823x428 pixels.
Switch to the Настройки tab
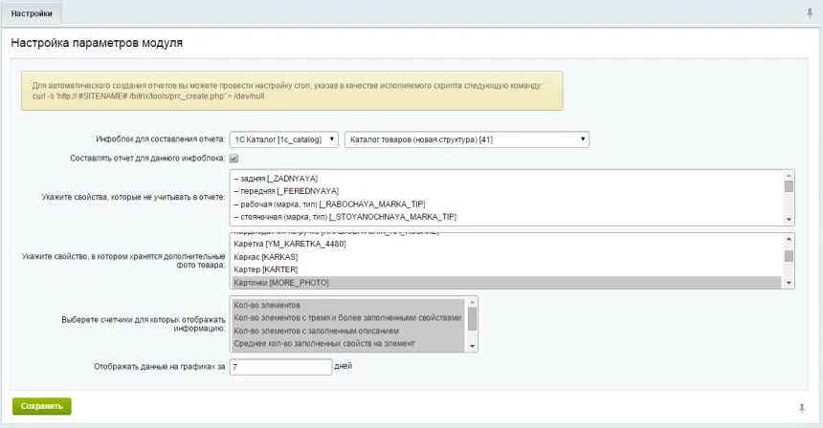(32, 13)
